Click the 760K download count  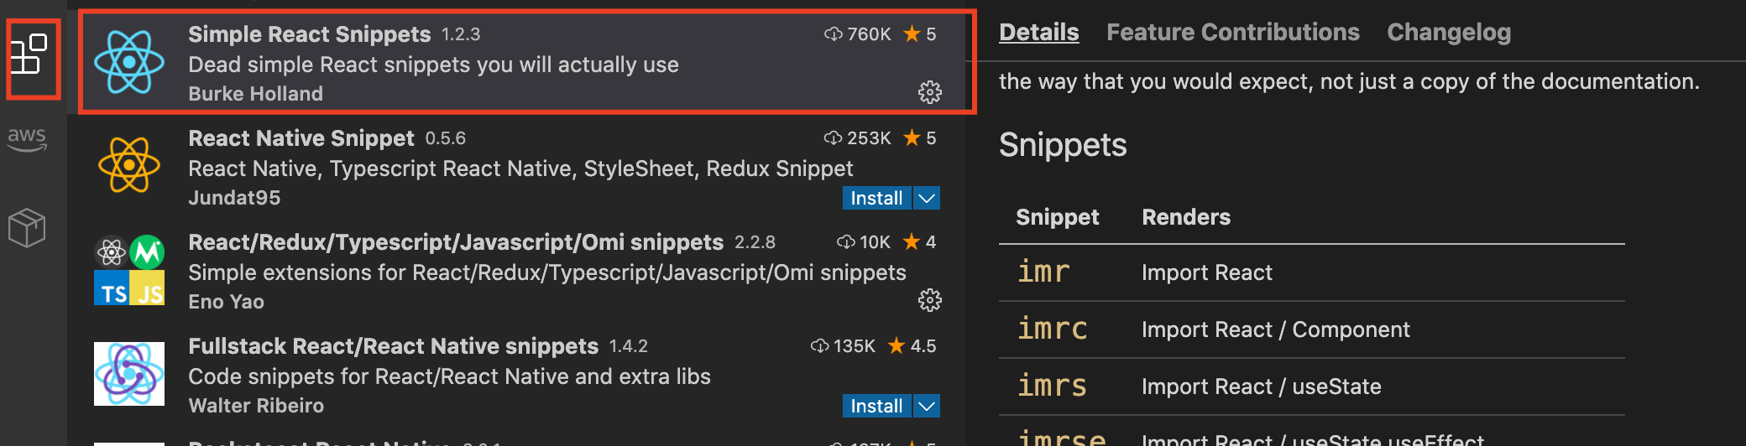[858, 34]
